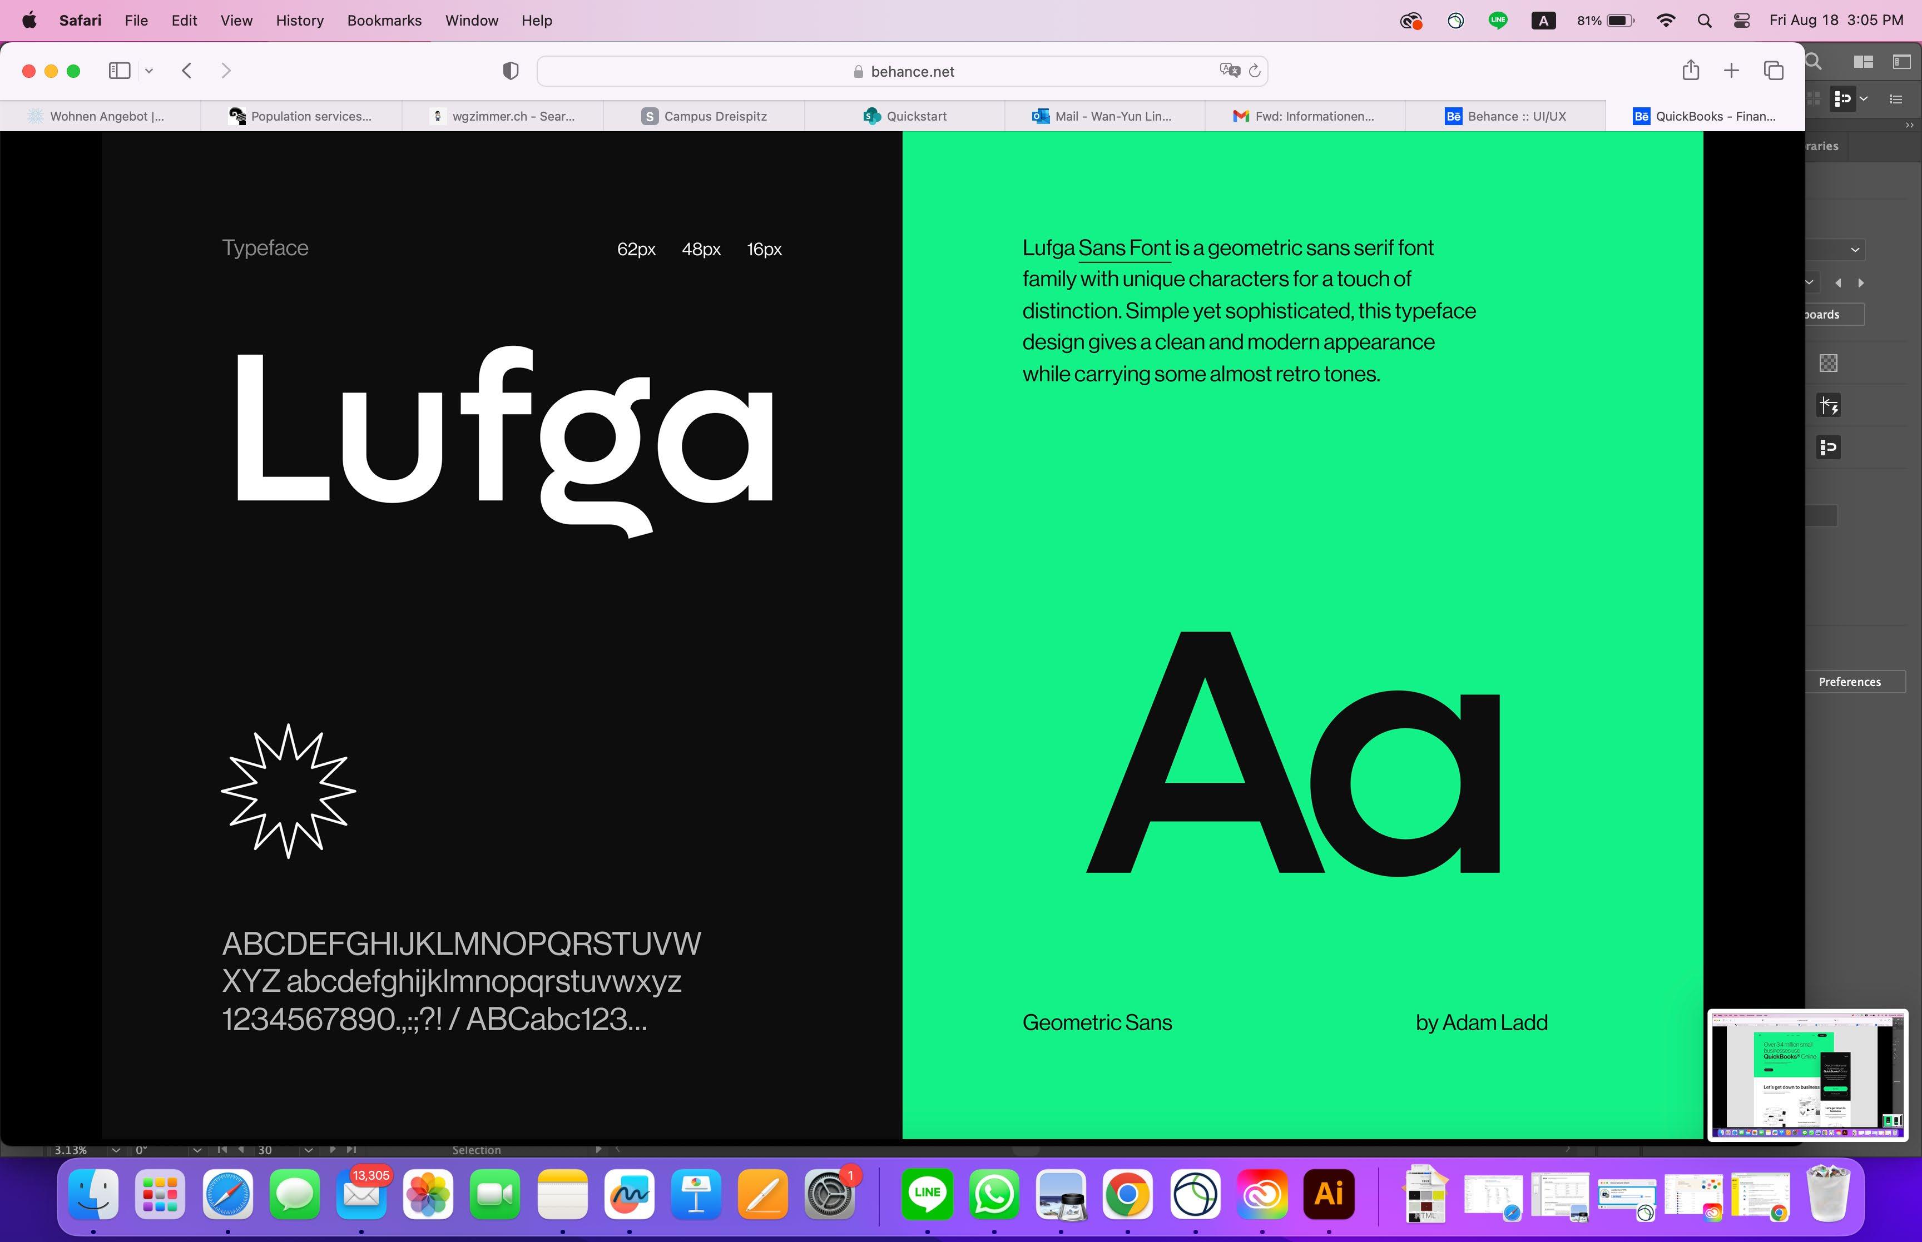Click the privacy shield icon
The image size is (1922, 1242).
[x=510, y=71]
